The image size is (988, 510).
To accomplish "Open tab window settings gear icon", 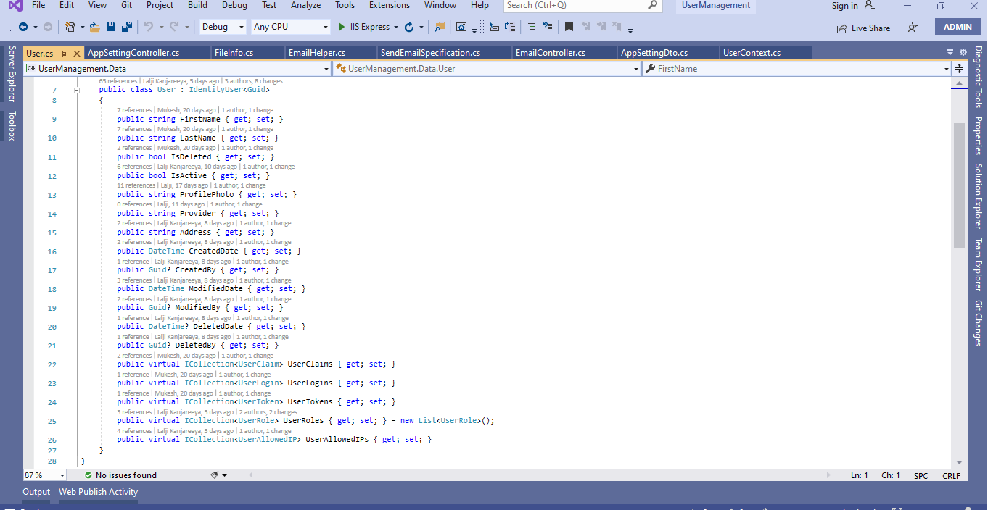I will (963, 52).
